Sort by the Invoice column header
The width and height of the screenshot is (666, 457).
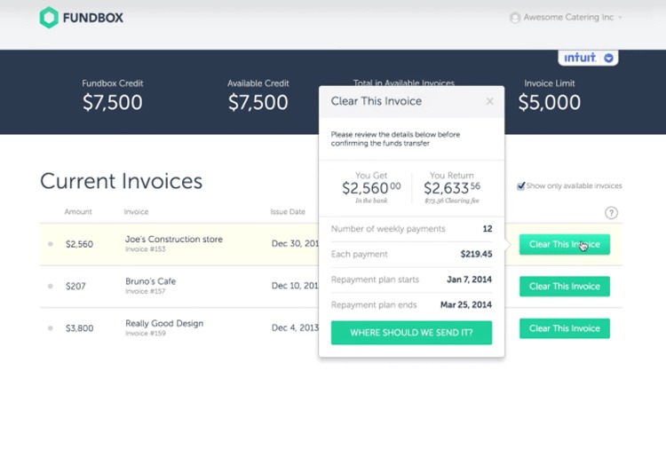137,212
